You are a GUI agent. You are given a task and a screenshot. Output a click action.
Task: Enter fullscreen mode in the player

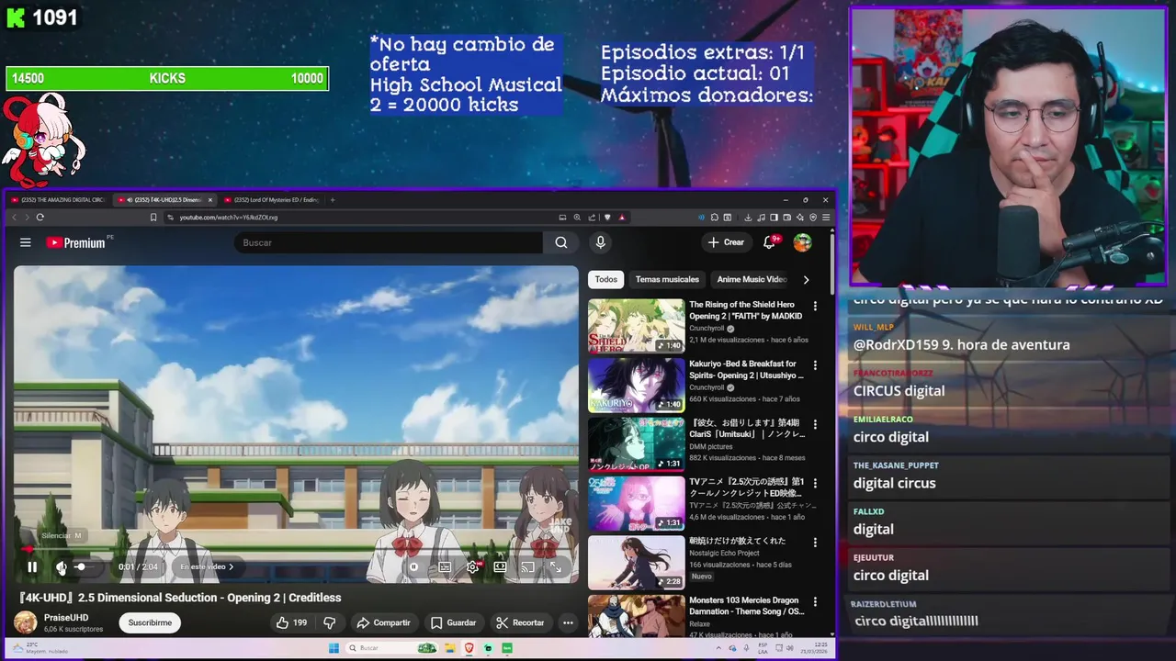(556, 567)
